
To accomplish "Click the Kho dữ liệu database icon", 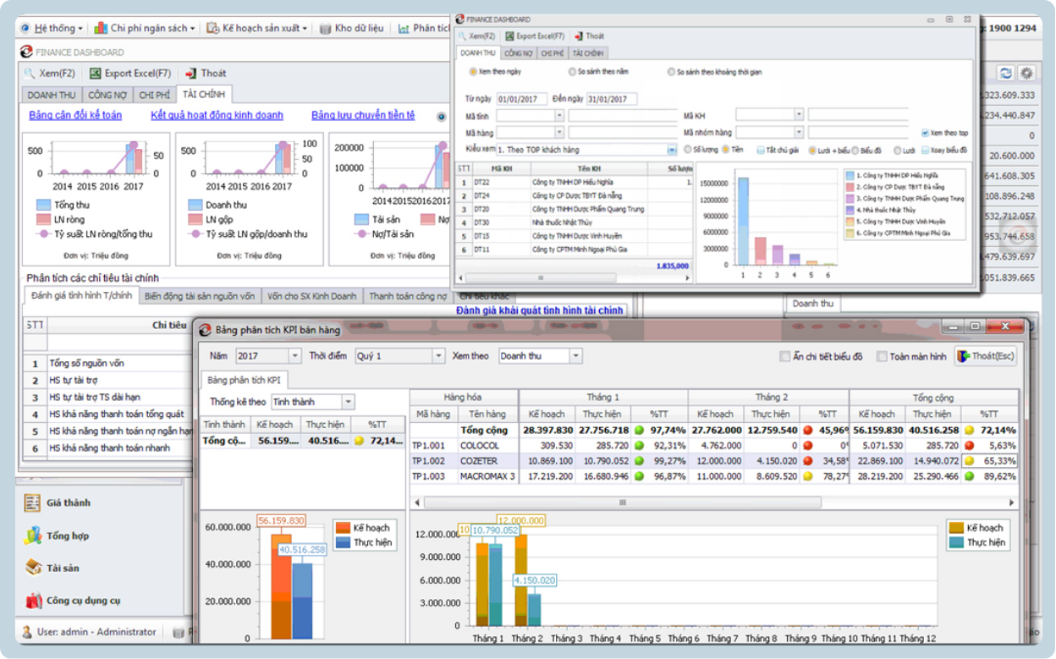I will (x=326, y=29).
